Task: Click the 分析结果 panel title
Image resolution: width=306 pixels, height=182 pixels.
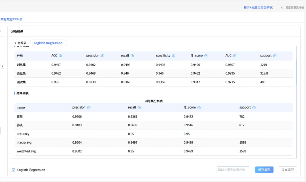Action: pyautogui.click(x=17, y=31)
